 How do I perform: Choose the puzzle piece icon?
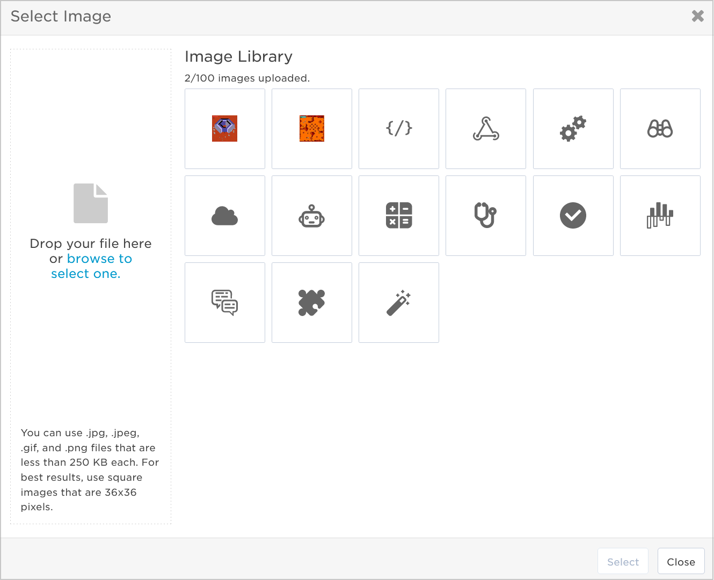(x=312, y=303)
